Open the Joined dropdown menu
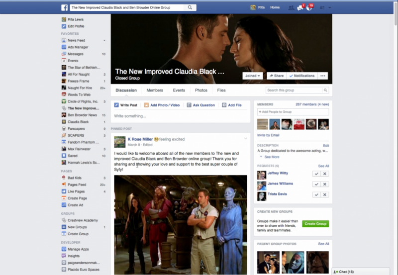 point(252,76)
